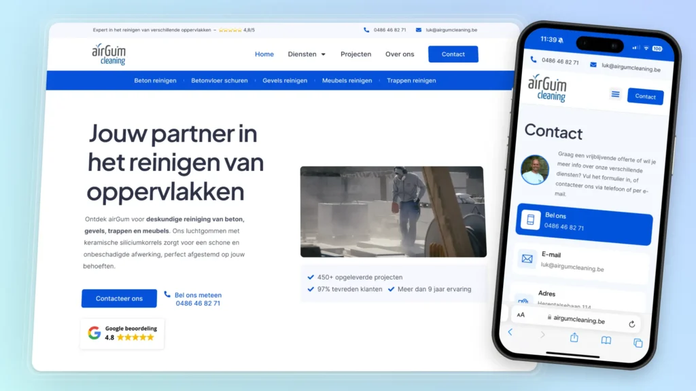The height and width of the screenshot is (391, 696).
Task: Click the Bel ons meteen phone link
Action: click(x=198, y=299)
